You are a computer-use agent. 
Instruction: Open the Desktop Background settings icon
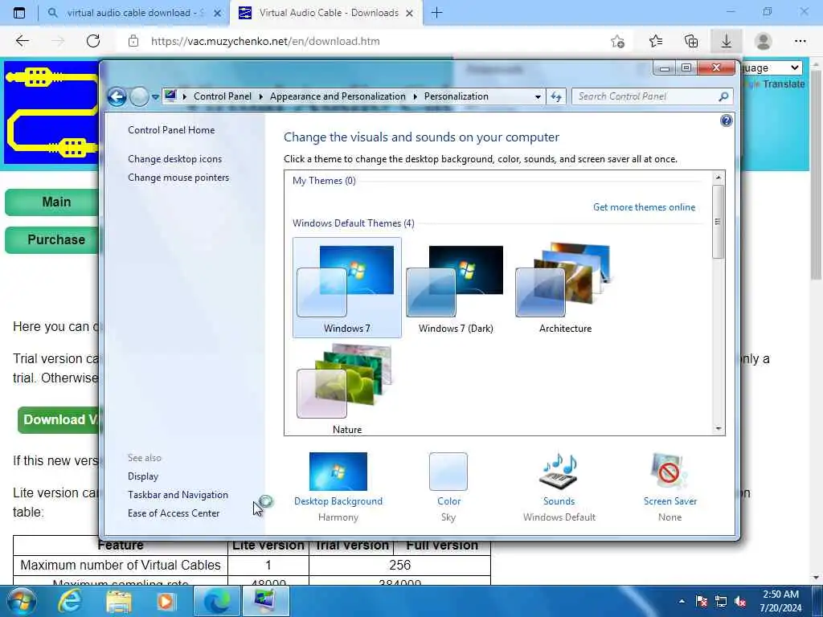pyautogui.click(x=338, y=471)
